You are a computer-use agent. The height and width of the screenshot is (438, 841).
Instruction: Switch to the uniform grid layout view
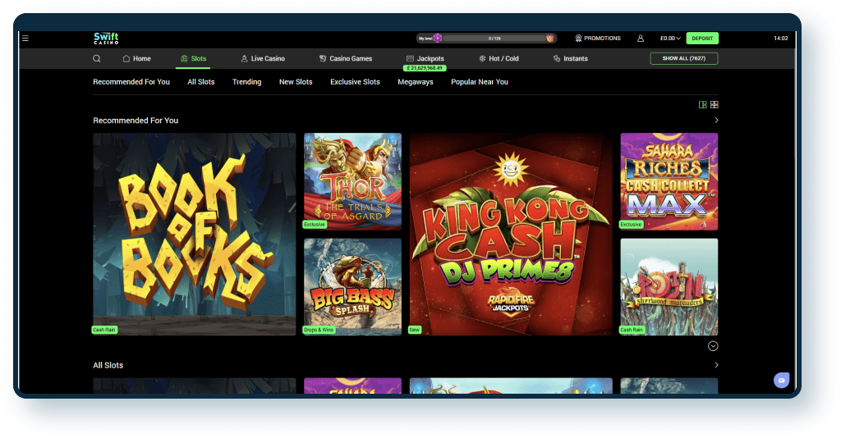click(x=714, y=105)
